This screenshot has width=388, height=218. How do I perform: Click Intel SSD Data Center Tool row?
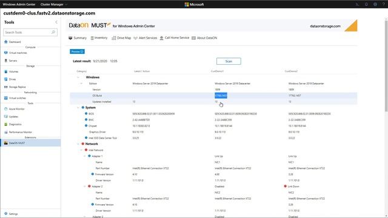pyautogui.click(x=102, y=138)
